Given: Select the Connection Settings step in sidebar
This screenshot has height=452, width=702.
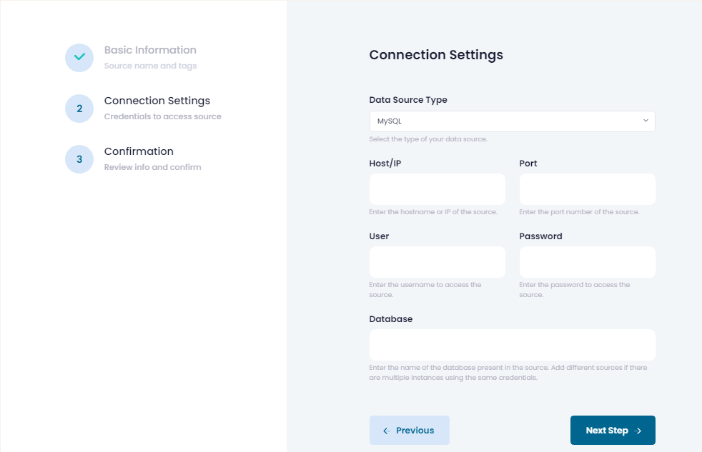Looking at the screenshot, I should pos(157,101).
